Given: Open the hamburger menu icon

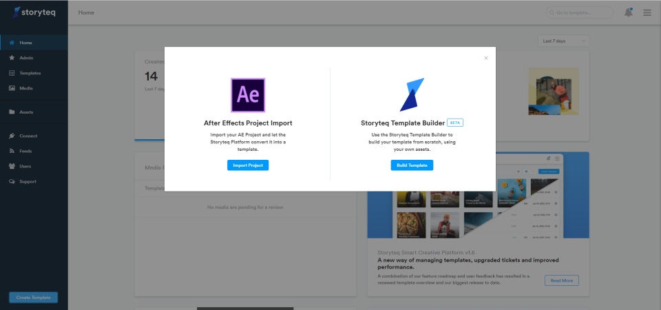Looking at the screenshot, I should 647,12.
